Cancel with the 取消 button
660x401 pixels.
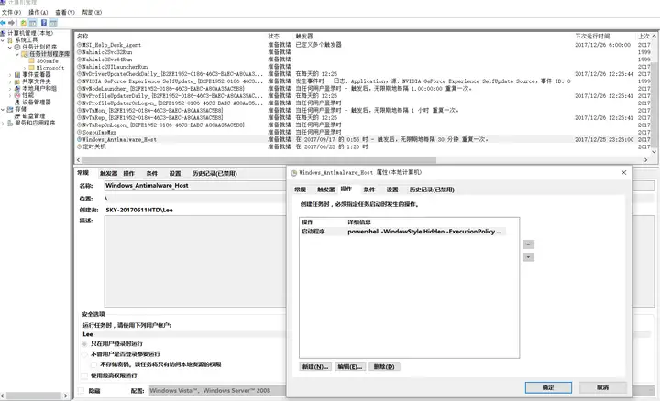[x=603, y=387]
